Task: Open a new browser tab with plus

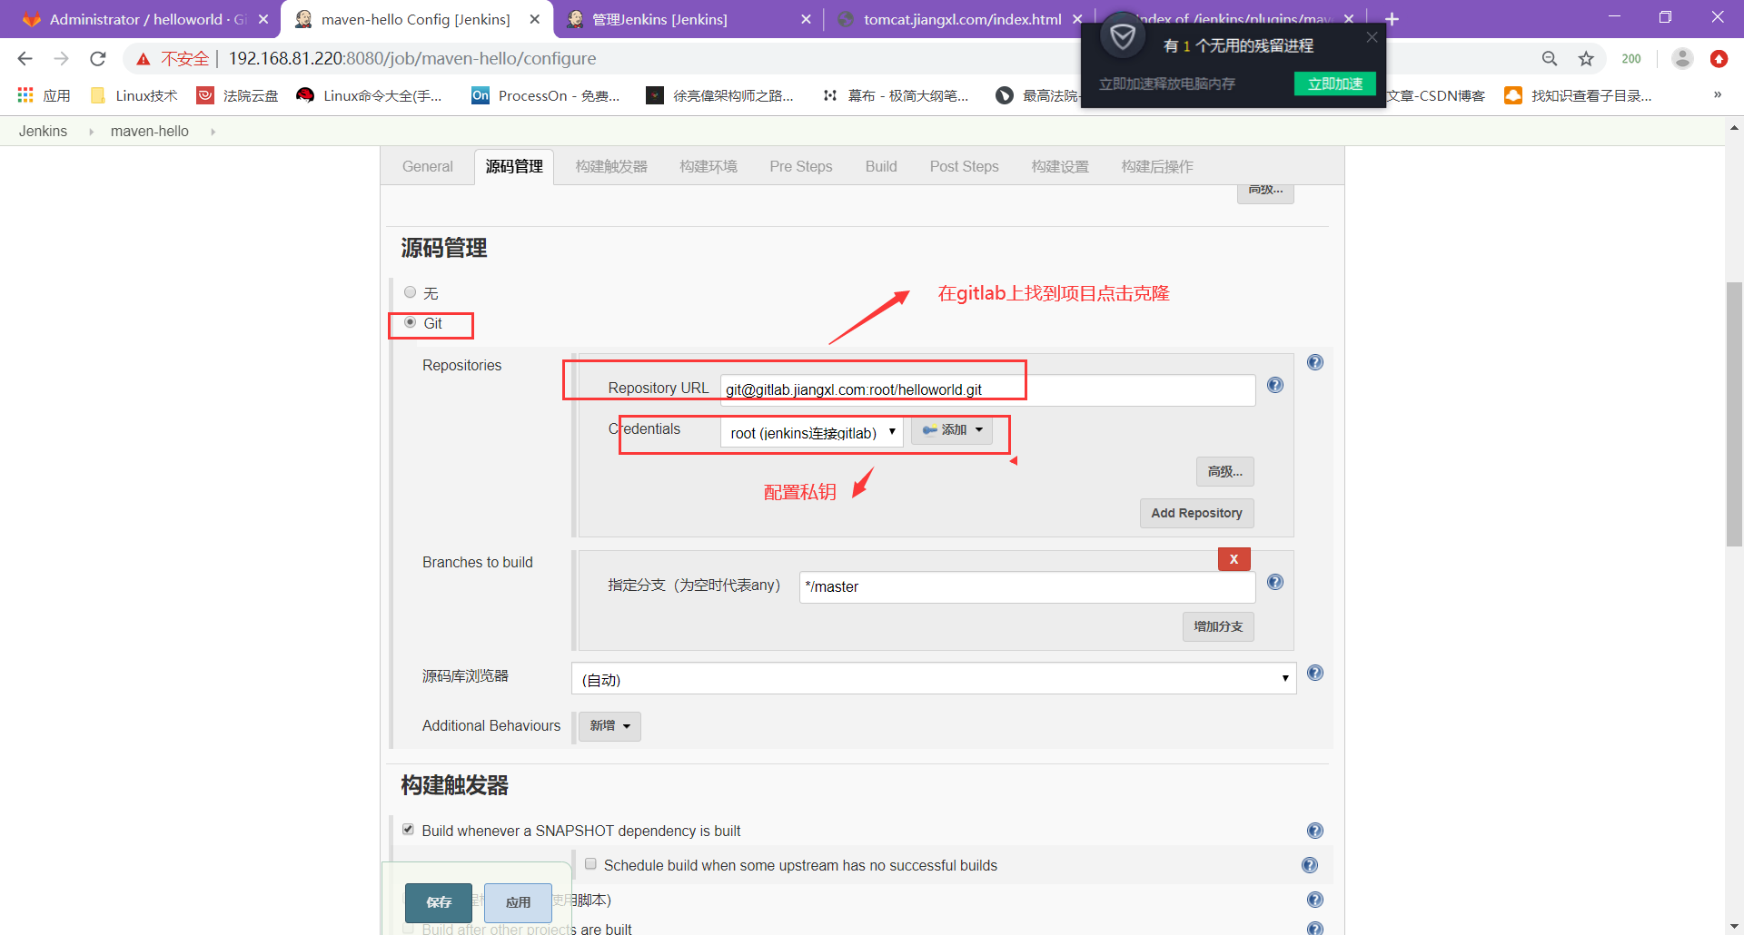Action: pos(1392,19)
